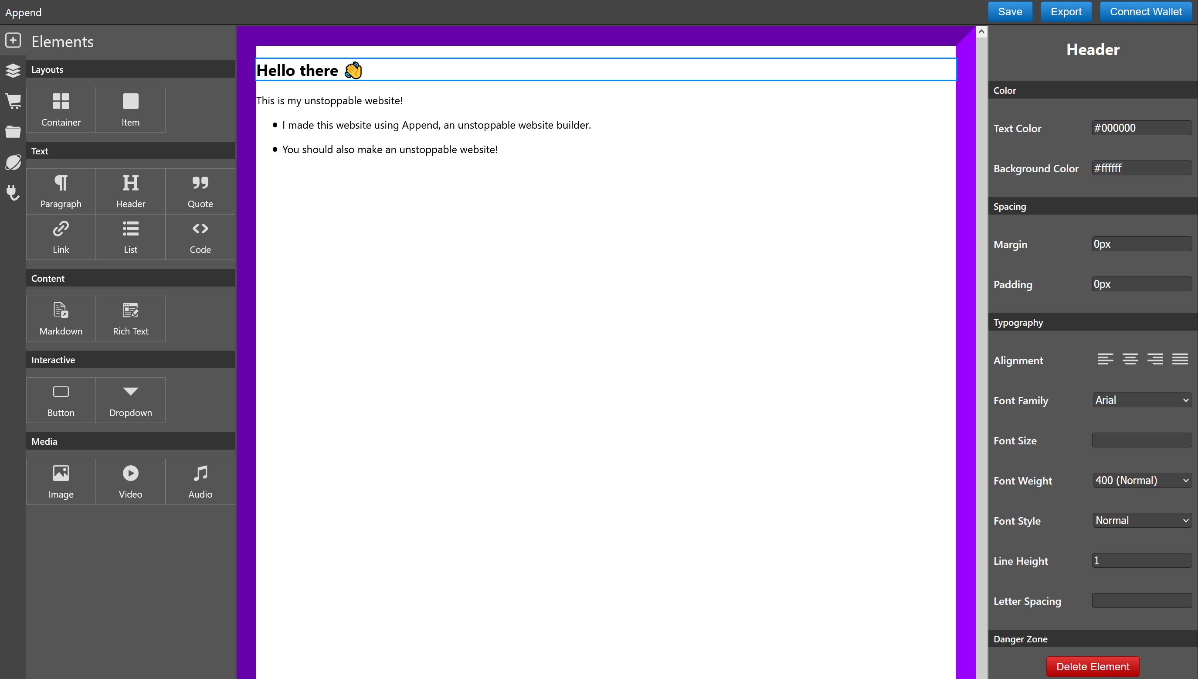Screen dimensions: 1198x679
Task: Set alignment to right
Action: [x=1155, y=359]
